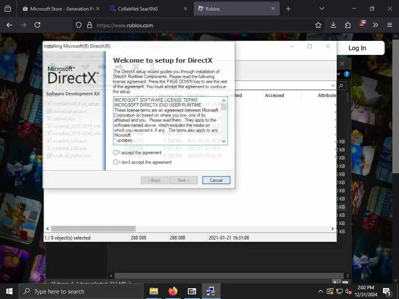Open File Explorer from the taskbar
This screenshot has height=299, width=399.
[154, 291]
